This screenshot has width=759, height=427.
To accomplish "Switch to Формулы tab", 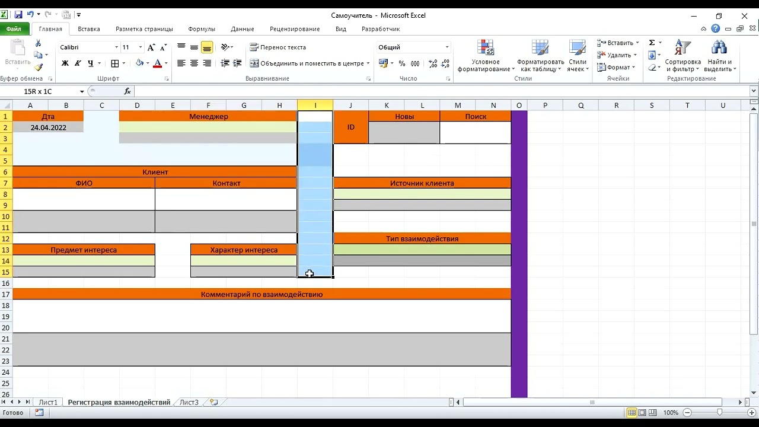I will [202, 29].
